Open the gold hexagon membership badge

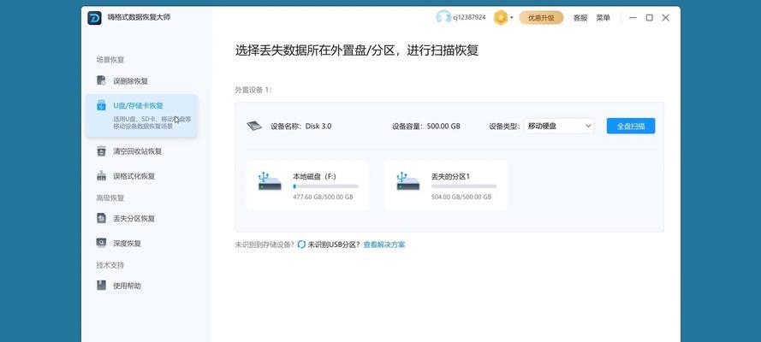501,17
